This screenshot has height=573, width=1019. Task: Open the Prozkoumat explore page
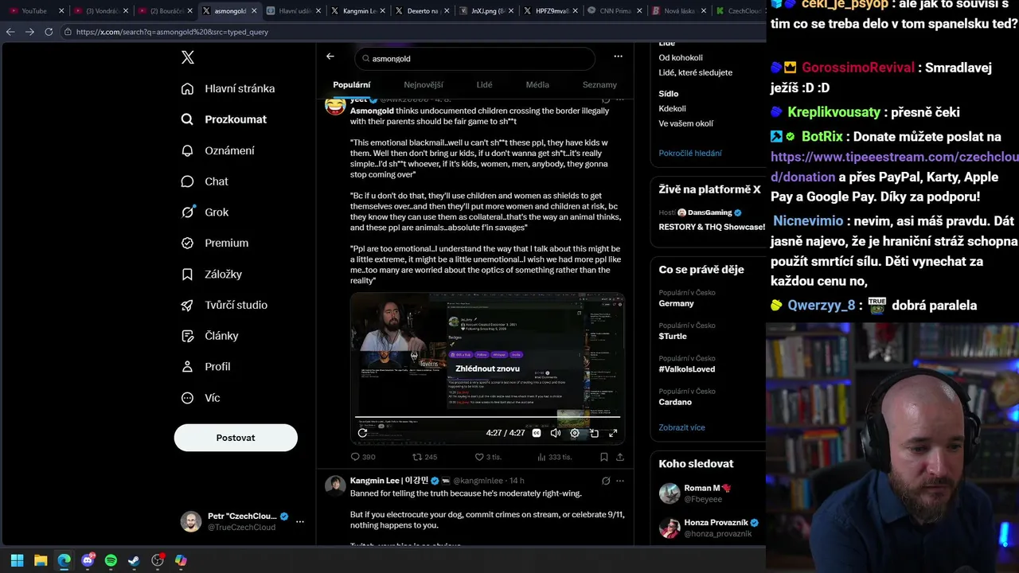click(224, 119)
